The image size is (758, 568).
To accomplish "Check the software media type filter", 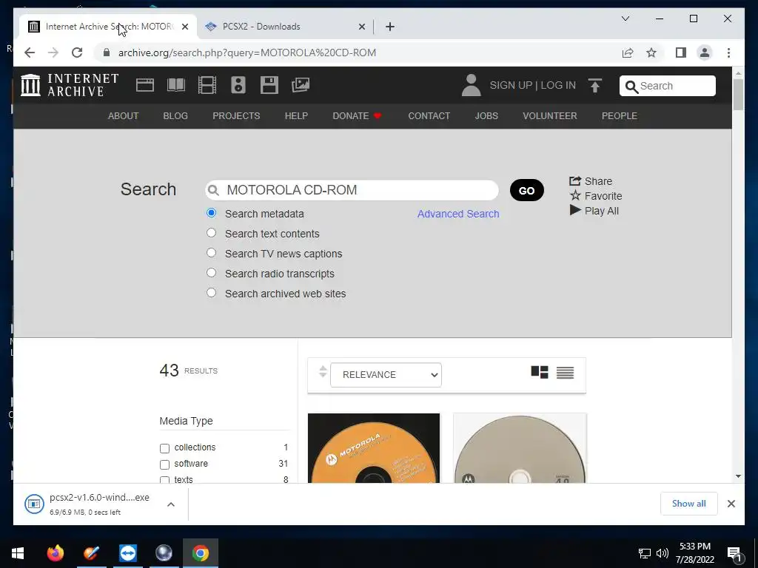I will (x=164, y=464).
